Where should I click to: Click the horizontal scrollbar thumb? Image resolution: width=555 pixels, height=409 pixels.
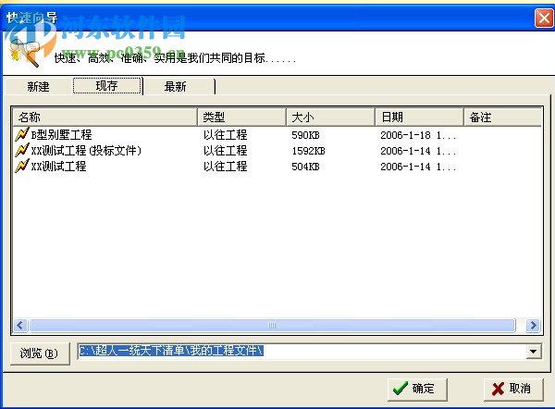(x=272, y=325)
